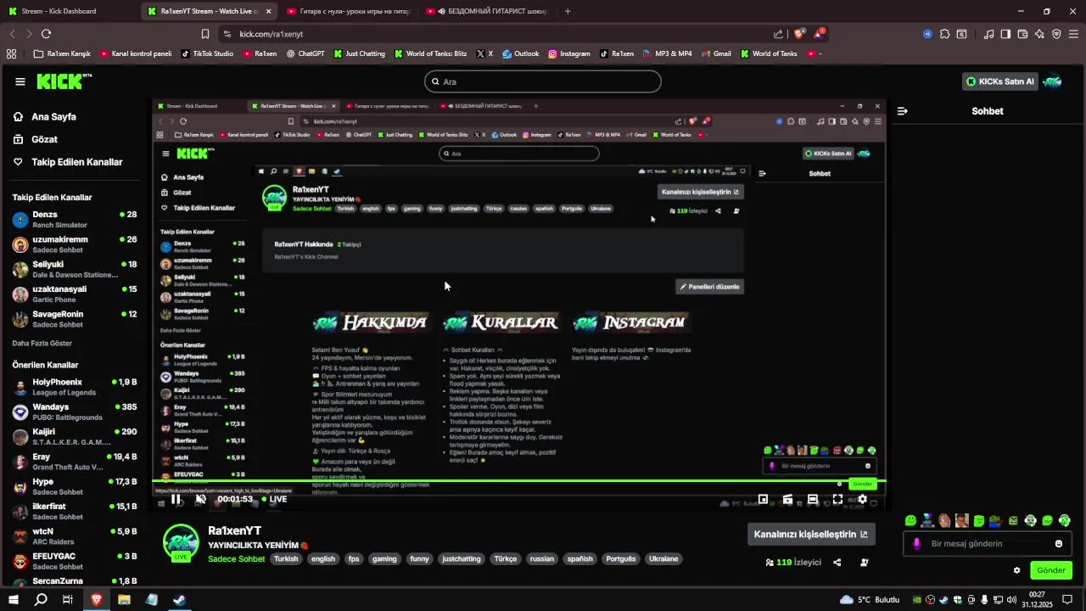
Task: Open Brave Rewards triangle icon
Action: (x=819, y=34)
